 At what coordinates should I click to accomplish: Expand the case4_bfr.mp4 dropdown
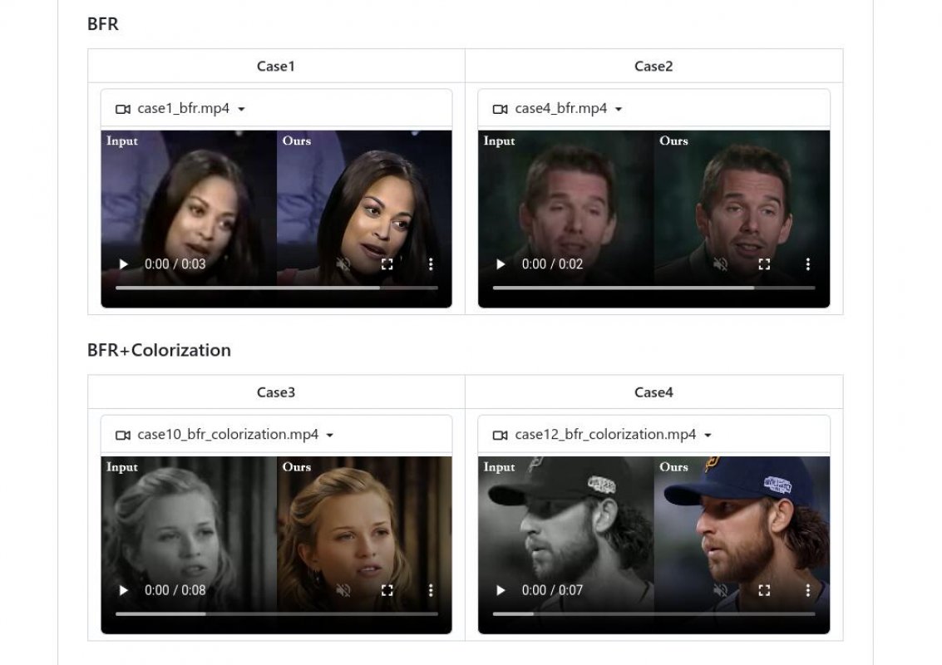pyautogui.click(x=617, y=108)
